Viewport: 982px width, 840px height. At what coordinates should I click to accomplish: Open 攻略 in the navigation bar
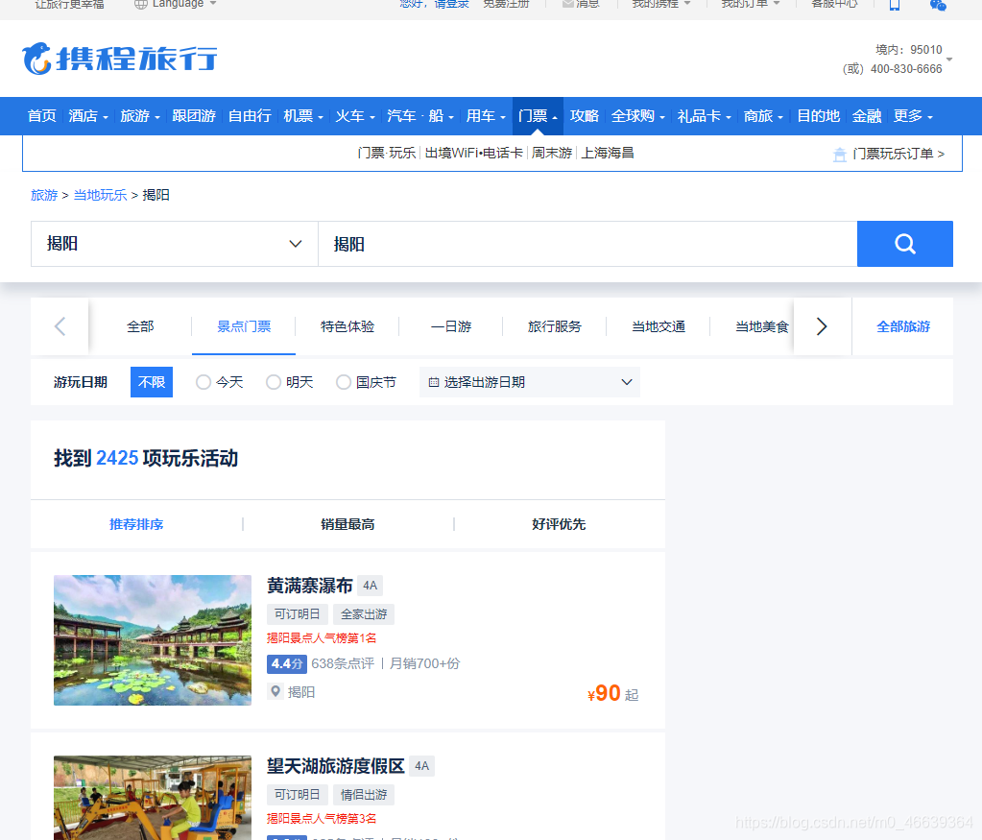(585, 116)
